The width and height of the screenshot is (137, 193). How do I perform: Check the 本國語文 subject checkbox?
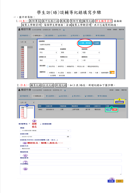48,73
